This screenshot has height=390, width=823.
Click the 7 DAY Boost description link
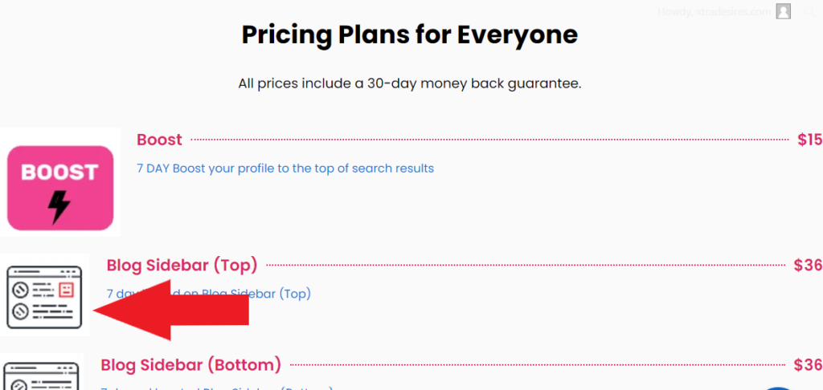pyautogui.click(x=285, y=169)
